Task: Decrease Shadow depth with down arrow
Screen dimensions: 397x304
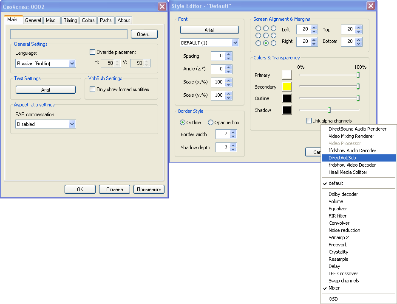Action: [x=233, y=149]
